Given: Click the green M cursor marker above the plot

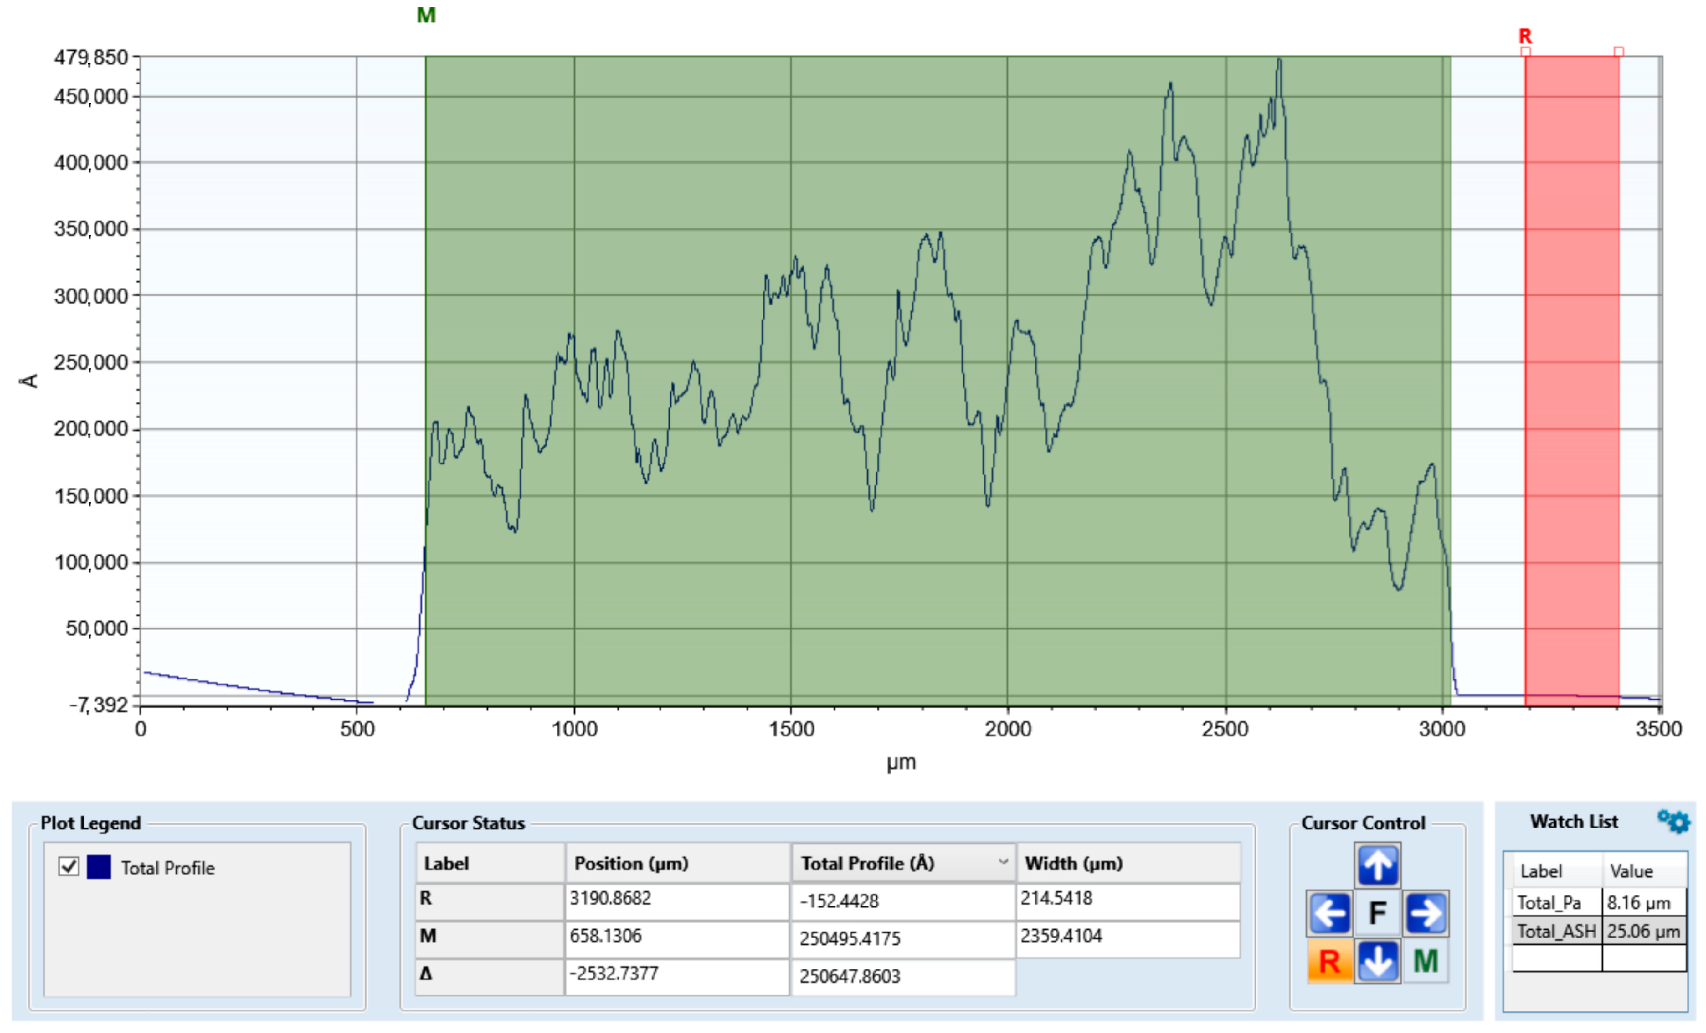Looking at the screenshot, I should coord(426,15).
